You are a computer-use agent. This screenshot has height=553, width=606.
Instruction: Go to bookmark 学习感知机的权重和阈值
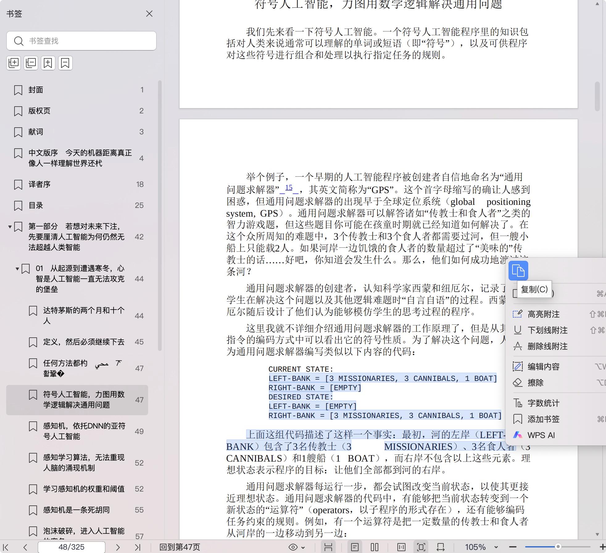coord(77,489)
